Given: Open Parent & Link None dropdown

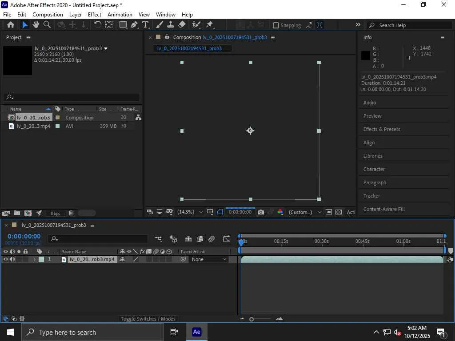Looking at the screenshot, I should [x=209, y=259].
